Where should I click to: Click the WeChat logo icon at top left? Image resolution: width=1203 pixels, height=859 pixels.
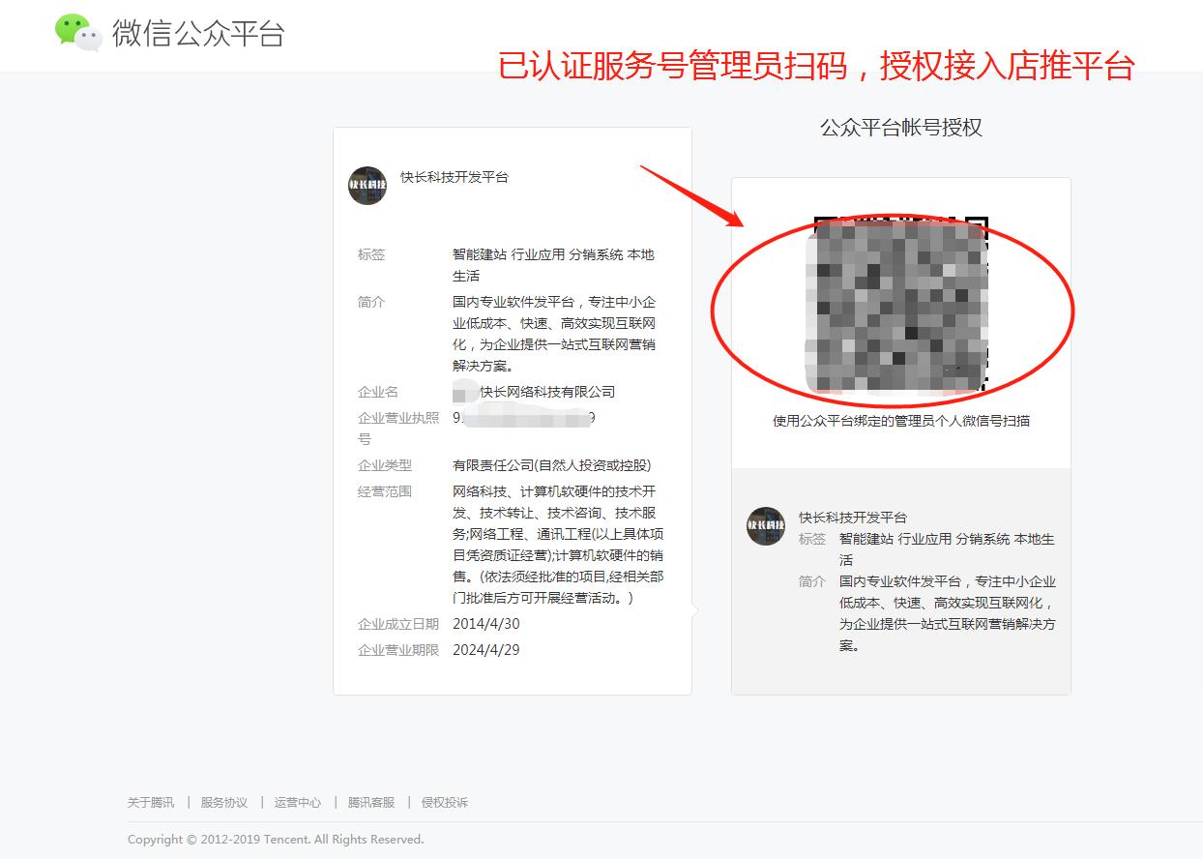click(78, 32)
